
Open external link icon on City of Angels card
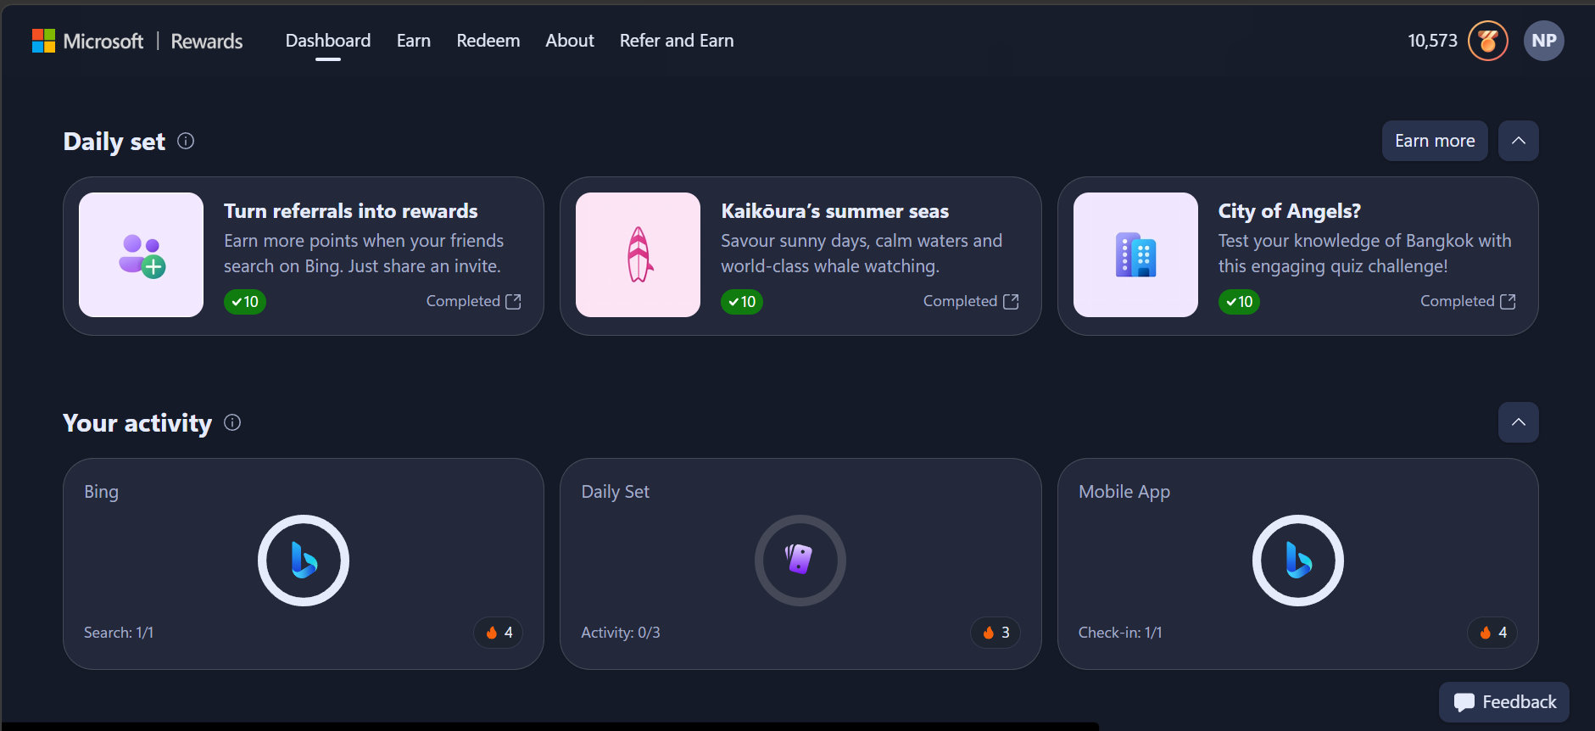pyautogui.click(x=1508, y=302)
